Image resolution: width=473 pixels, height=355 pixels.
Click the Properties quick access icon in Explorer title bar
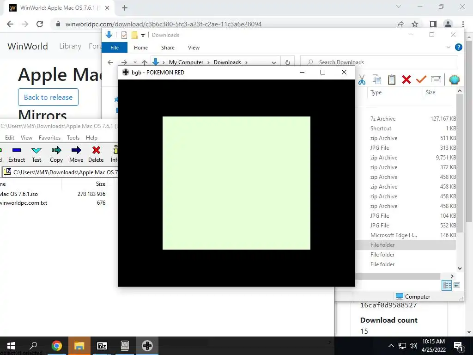coord(124,35)
